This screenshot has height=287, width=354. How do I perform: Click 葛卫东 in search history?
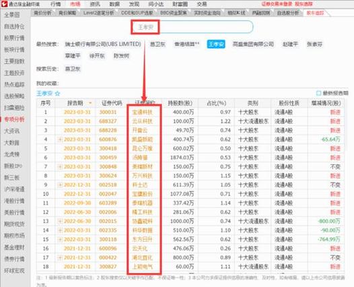pos(73,69)
